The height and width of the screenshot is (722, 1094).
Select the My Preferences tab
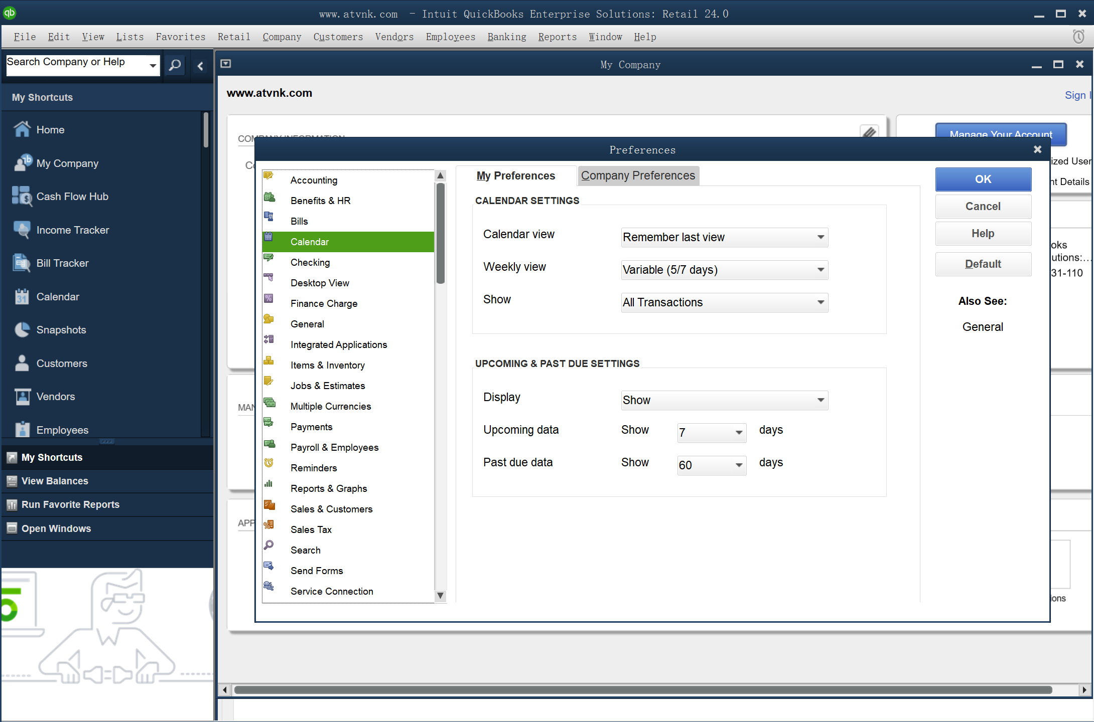[515, 175]
